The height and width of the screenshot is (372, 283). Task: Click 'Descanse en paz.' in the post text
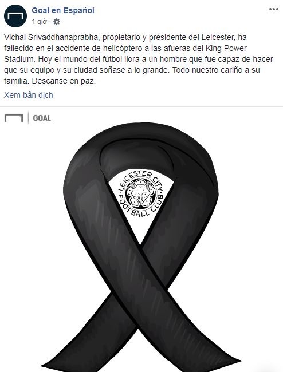[64, 81]
